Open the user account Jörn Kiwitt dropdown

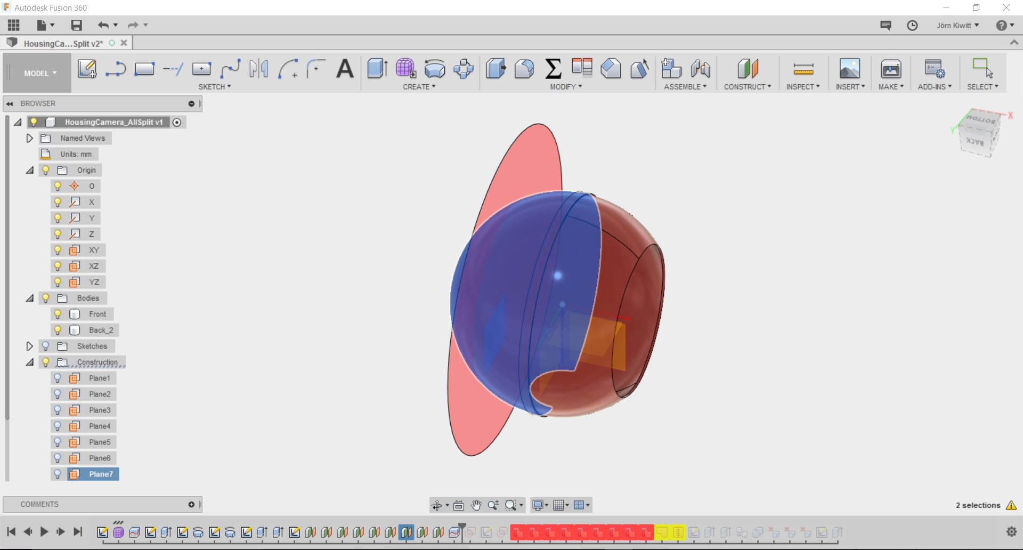point(958,25)
